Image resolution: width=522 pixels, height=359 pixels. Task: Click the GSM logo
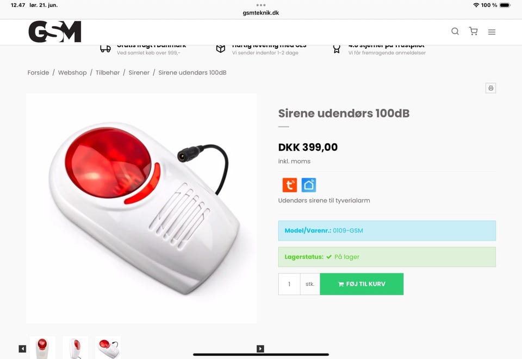[x=55, y=31]
